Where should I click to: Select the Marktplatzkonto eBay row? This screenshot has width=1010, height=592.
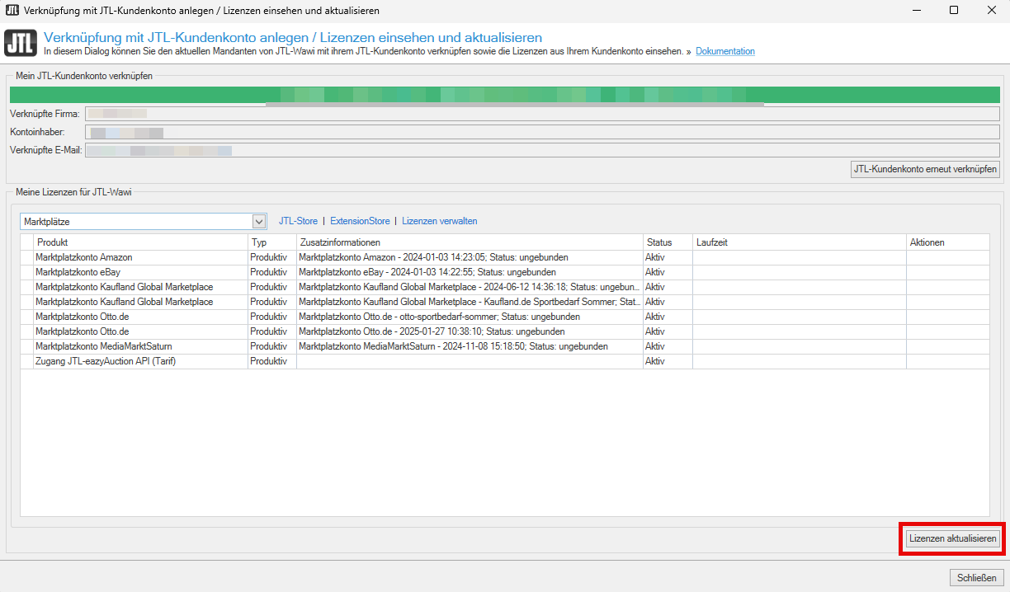505,272
